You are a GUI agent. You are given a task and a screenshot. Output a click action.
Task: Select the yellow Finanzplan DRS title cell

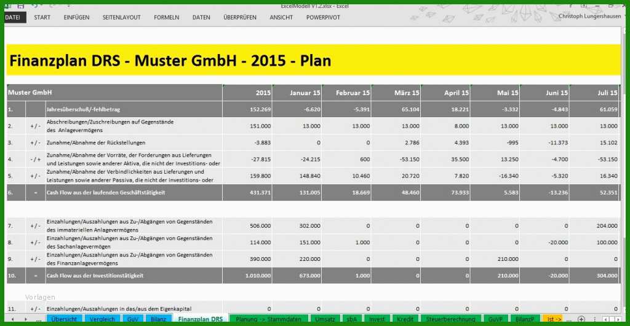tap(314, 60)
